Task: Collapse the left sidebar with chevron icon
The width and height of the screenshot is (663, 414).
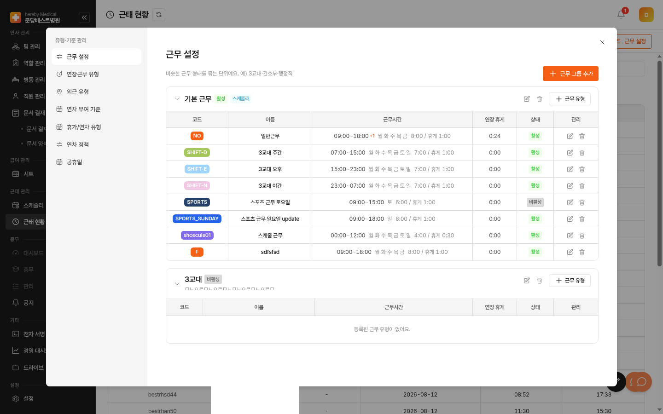Action: tap(84, 17)
